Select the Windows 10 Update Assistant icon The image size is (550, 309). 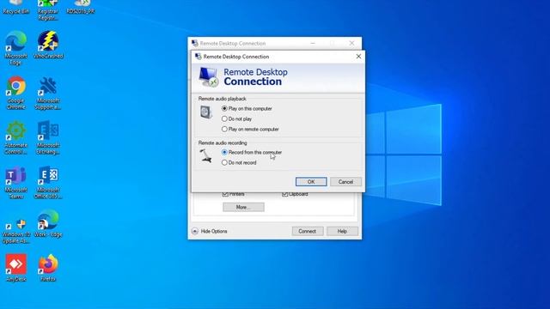pos(15,230)
